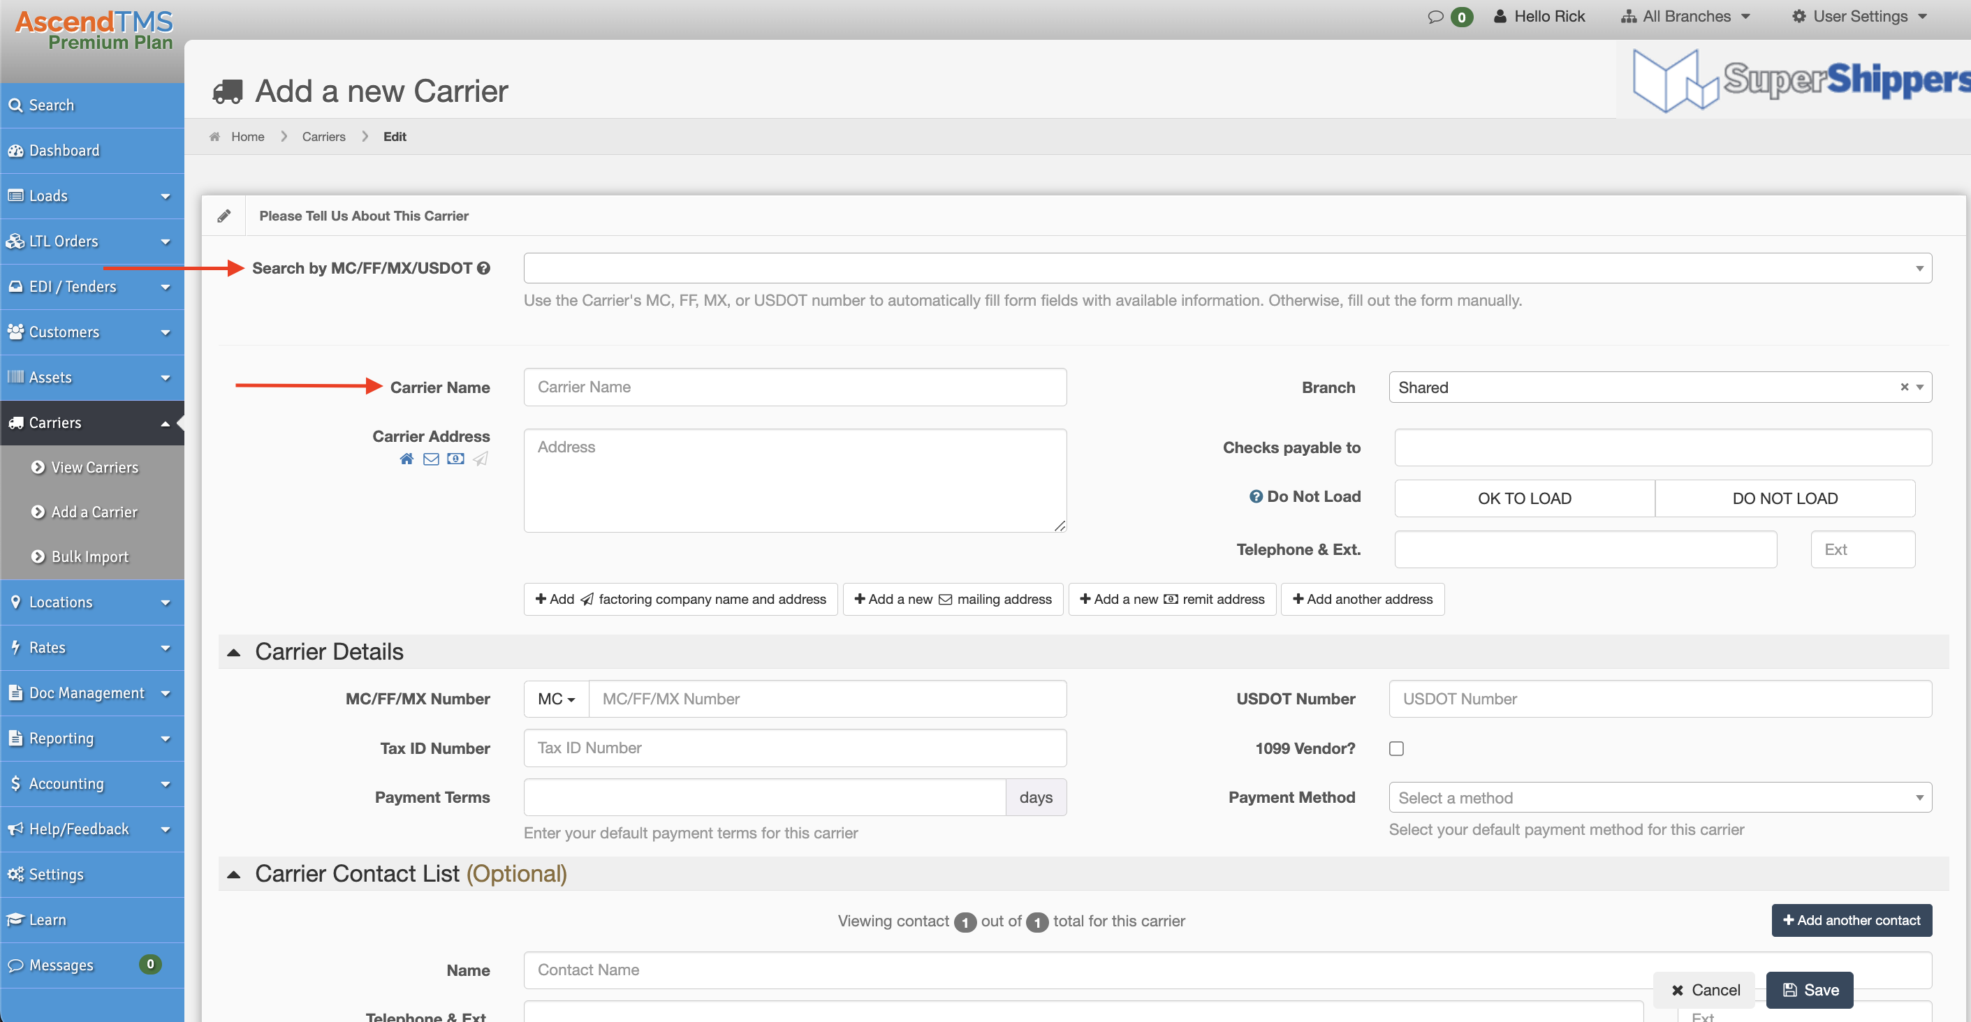The height and width of the screenshot is (1022, 1971).
Task: Expand the Doc Management sidebar menu
Action: click(x=91, y=693)
